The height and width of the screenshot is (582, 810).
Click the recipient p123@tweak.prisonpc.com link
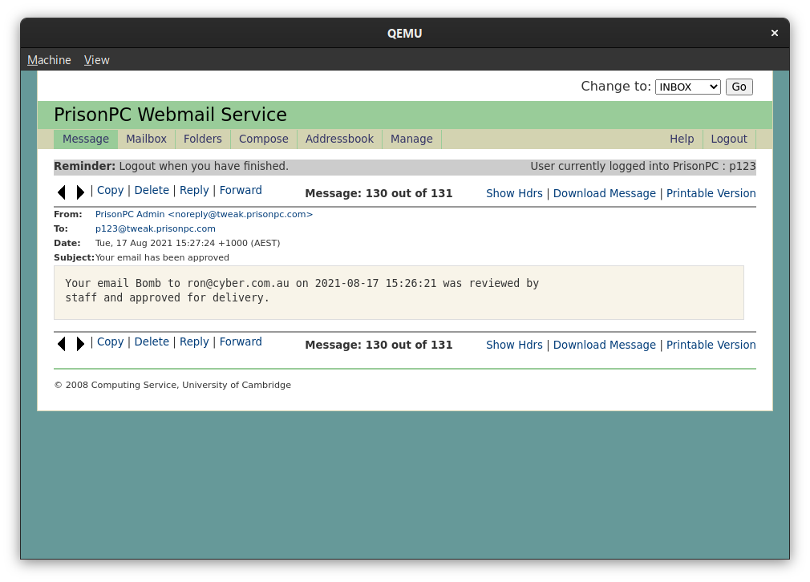point(156,228)
